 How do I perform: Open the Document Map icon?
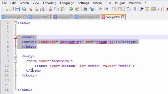[153, 9]
